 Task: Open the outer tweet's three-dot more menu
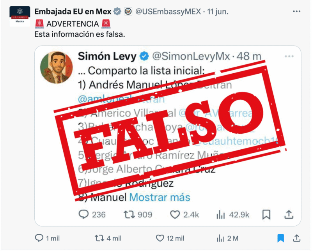[x=296, y=12]
